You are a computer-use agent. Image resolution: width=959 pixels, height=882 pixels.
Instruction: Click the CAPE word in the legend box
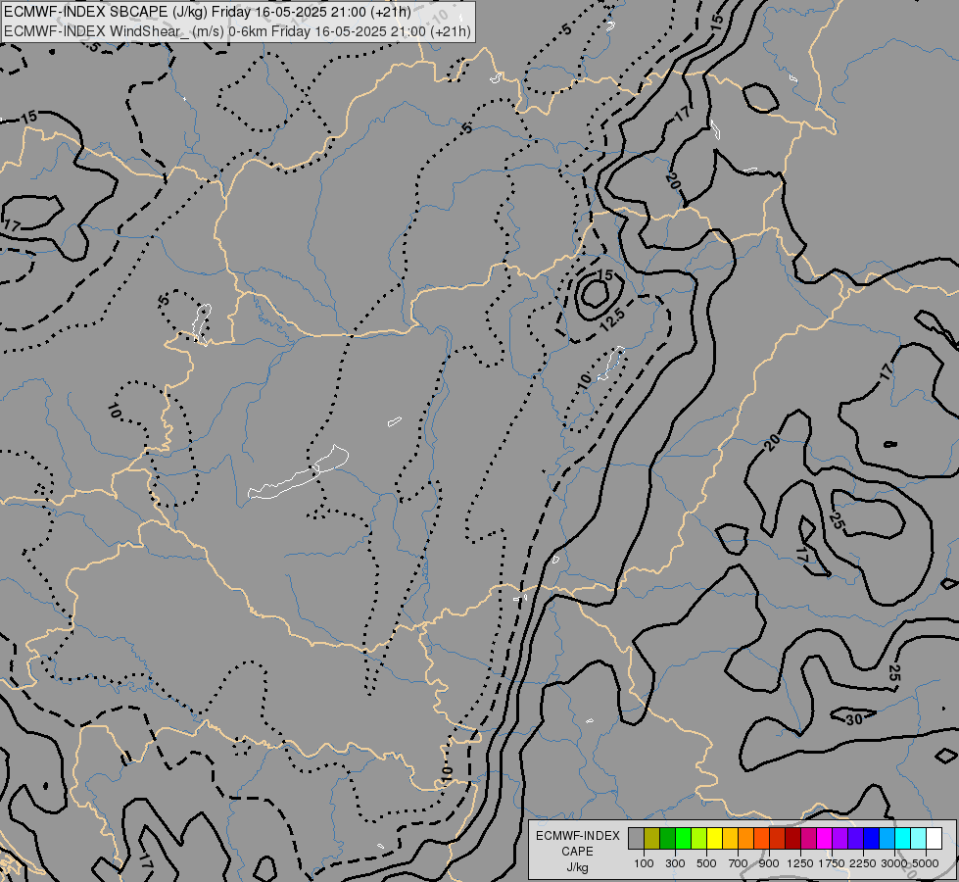coord(577,852)
